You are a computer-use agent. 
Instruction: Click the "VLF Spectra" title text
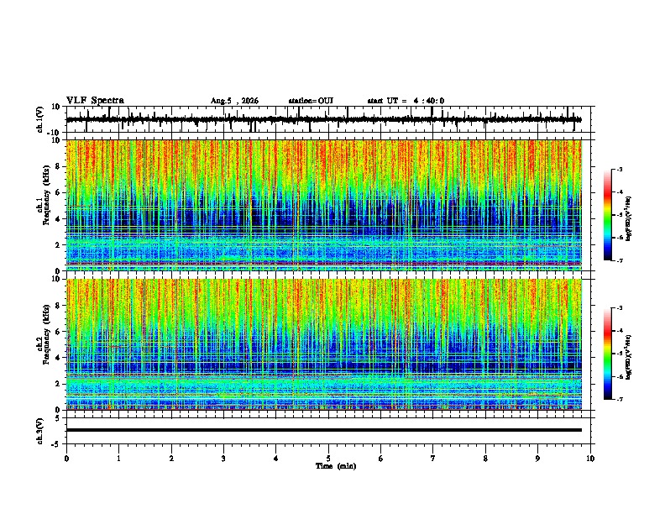(x=95, y=101)
